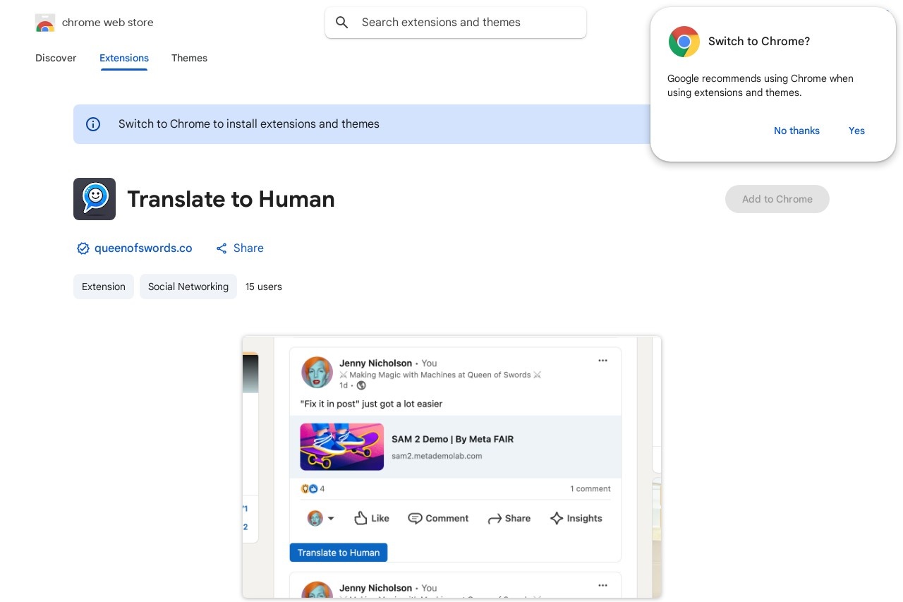Click the search magnifier icon
This screenshot has height=602, width=903.
pyautogui.click(x=342, y=23)
